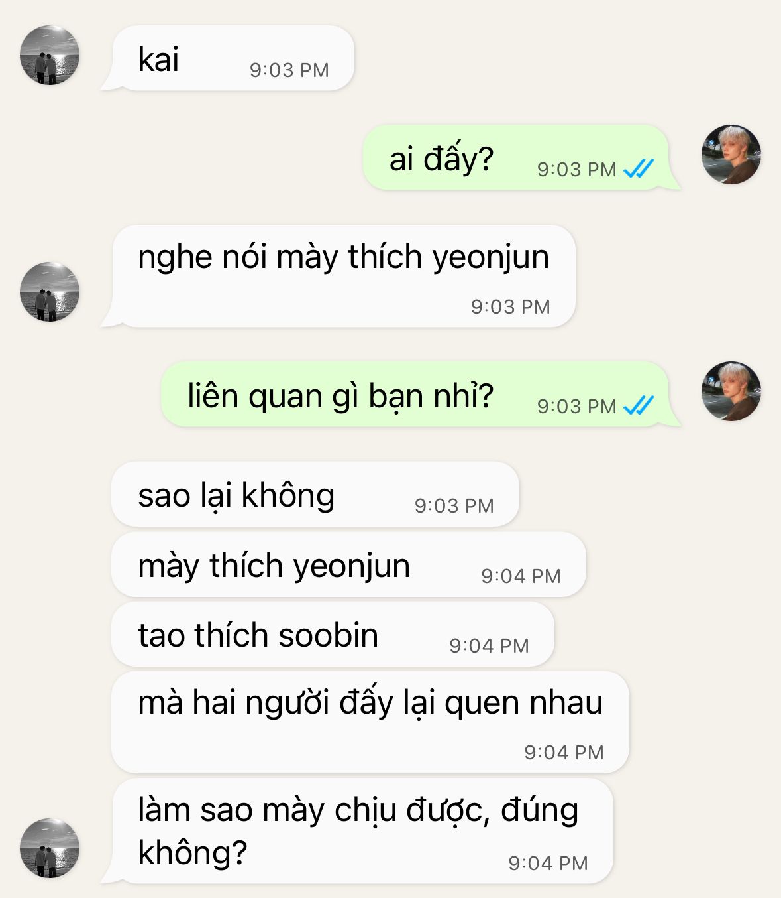Click the 9:03 PM time on 'sao lại không'
Screen dimensions: 781x898
pyautogui.click(x=454, y=506)
